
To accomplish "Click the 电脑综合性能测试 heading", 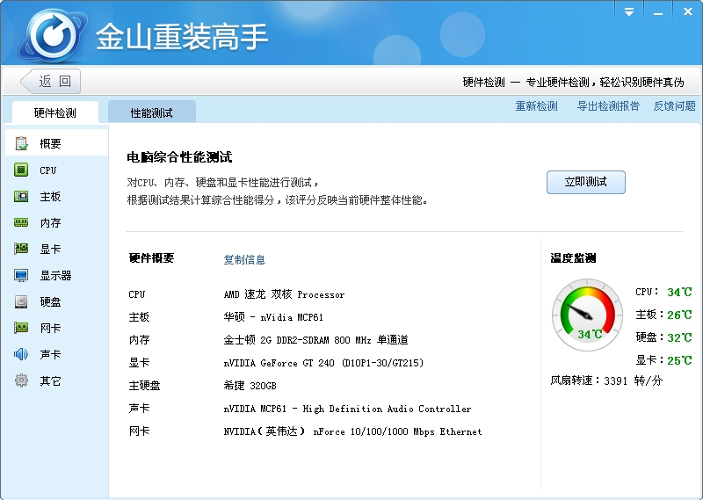I will [x=179, y=157].
